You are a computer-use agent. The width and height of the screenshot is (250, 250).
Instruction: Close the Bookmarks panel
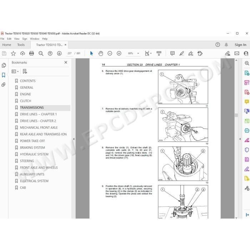(66, 62)
